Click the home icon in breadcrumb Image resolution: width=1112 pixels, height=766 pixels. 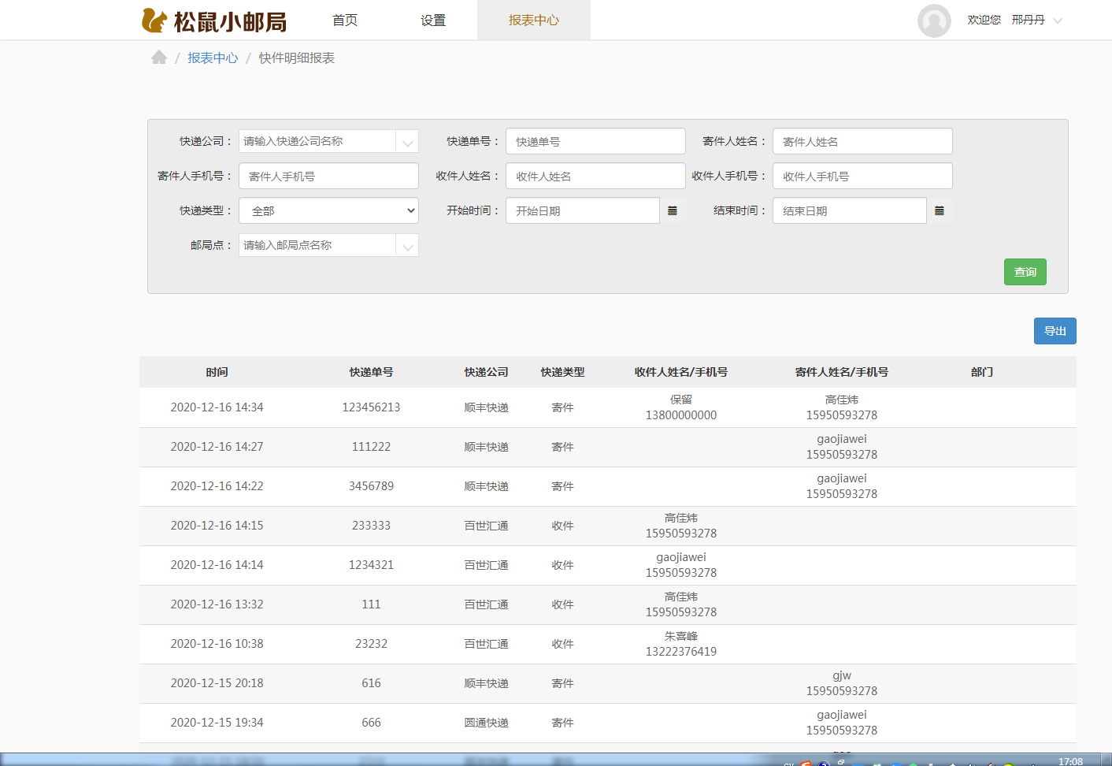[x=159, y=58]
